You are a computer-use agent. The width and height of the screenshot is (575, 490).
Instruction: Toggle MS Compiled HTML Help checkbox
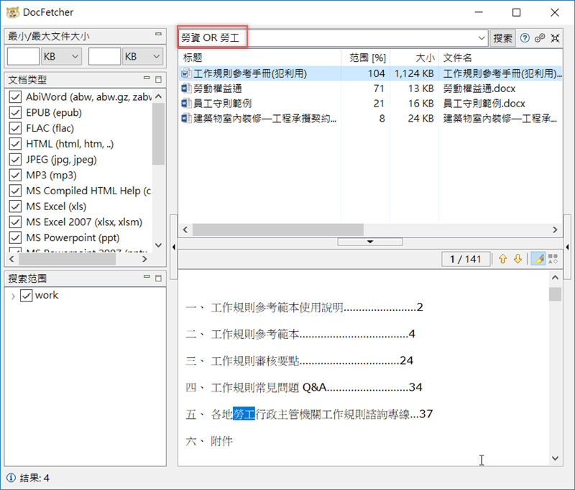15,191
